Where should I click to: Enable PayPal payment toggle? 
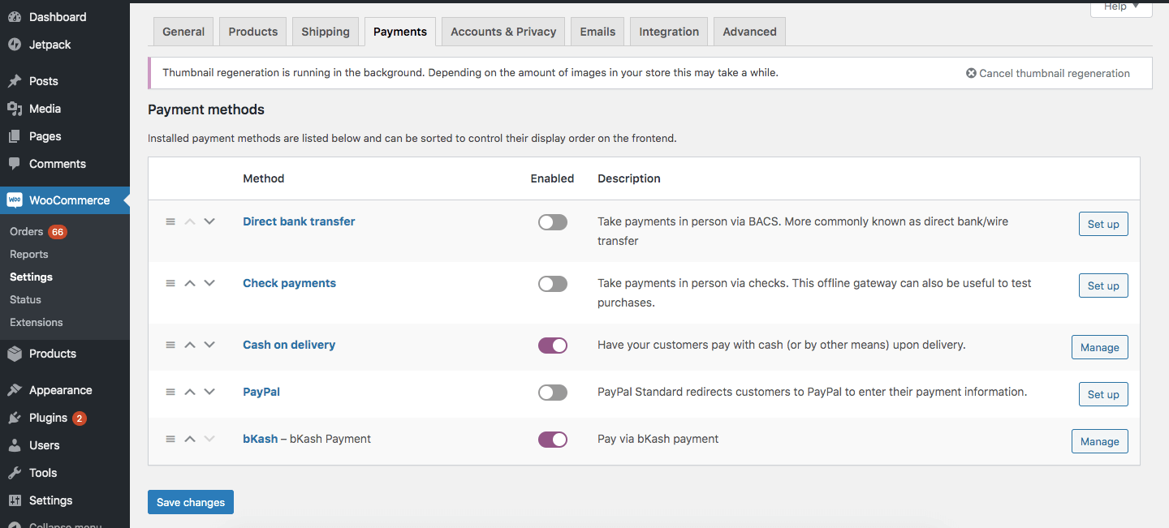(553, 393)
